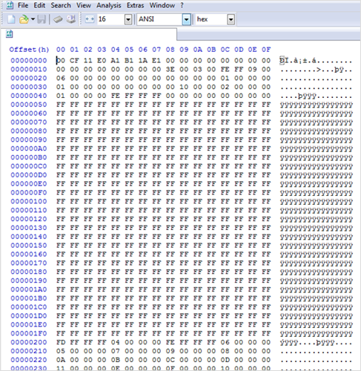Open the Window menu
This screenshot has height=371, width=361.
[x=162, y=5]
